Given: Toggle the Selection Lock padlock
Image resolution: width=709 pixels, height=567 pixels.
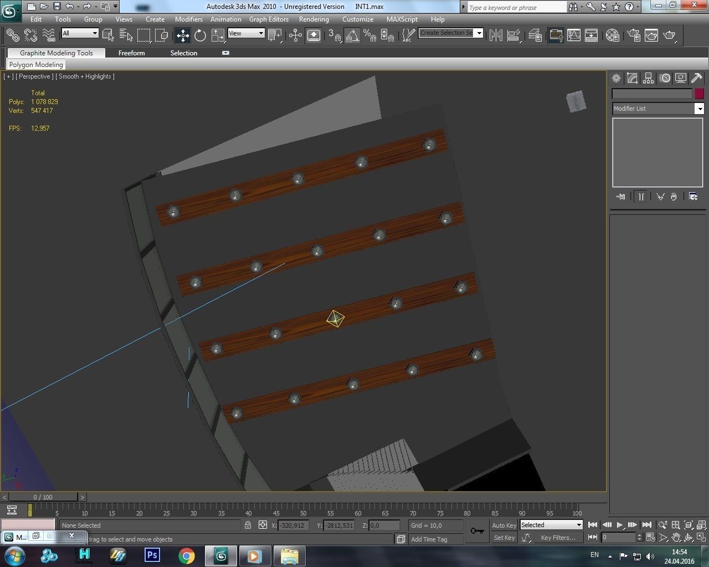Looking at the screenshot, I should (x=248, y=525).
